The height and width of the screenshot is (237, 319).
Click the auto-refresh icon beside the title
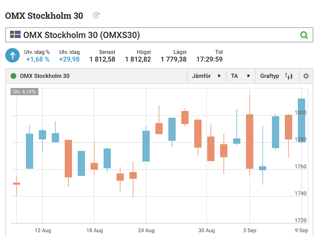[x=96, y=15]
